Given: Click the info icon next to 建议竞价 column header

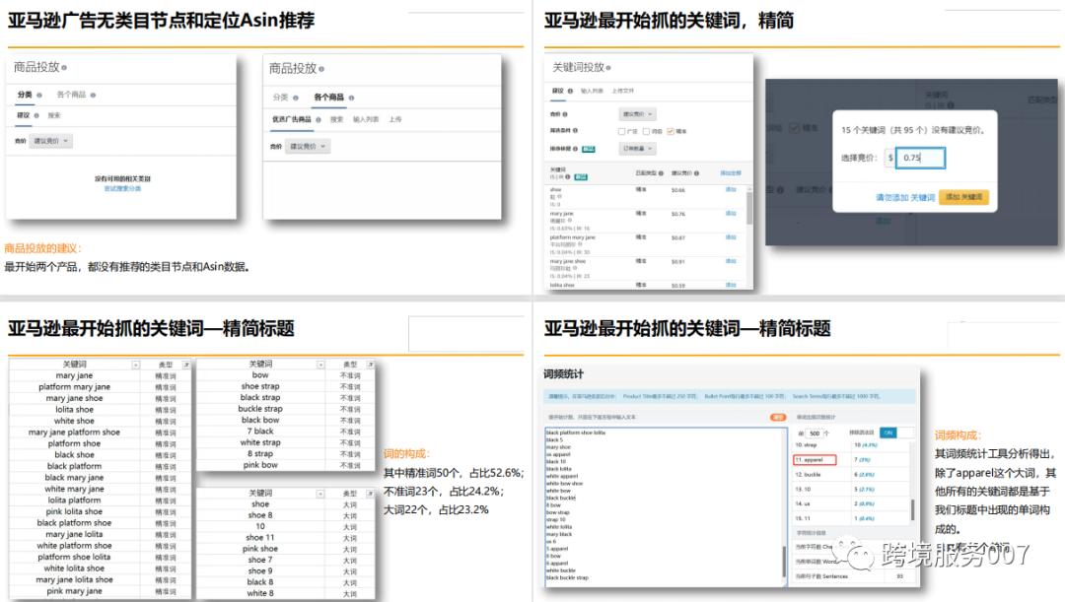Looking at the screenshot, I should click(696, 173).
